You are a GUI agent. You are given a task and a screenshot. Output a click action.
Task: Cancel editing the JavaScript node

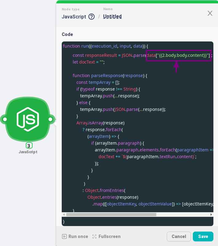[179, 236]
